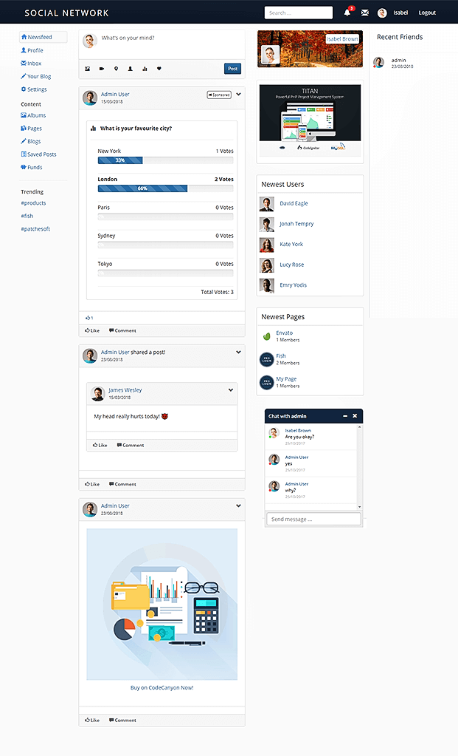Add a feeling with the heart icon
This screenshot has height=756, width=458.
[159, 69]
